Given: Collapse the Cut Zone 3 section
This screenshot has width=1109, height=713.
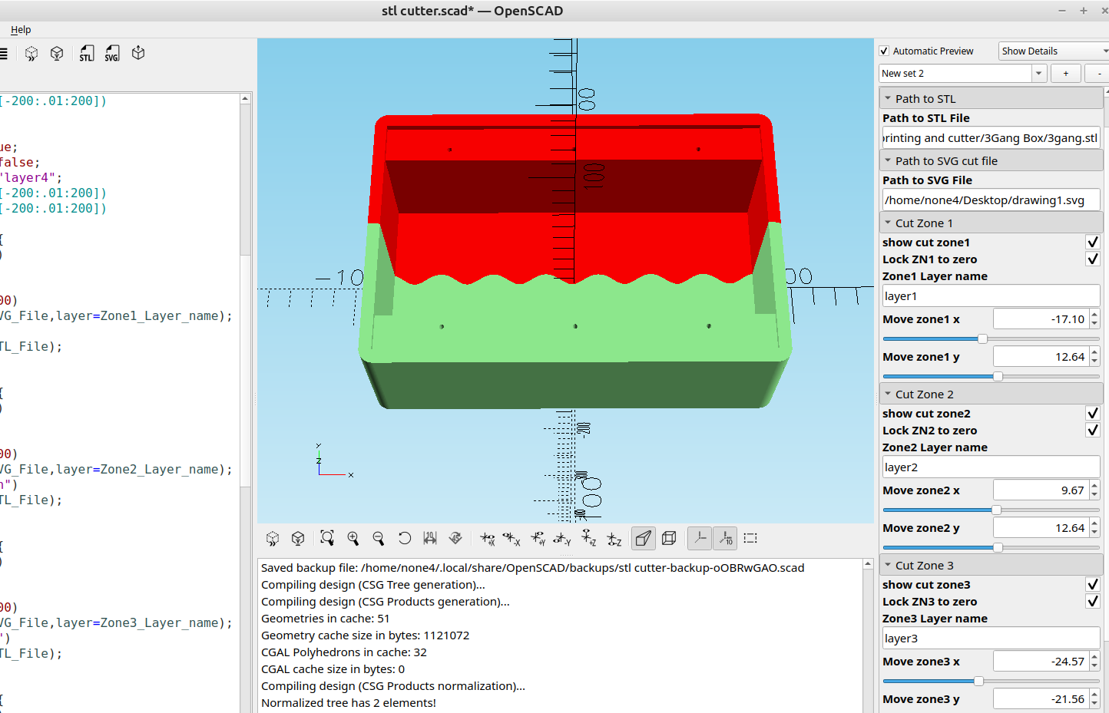Looking at the screenshot, I should [991, 565].
